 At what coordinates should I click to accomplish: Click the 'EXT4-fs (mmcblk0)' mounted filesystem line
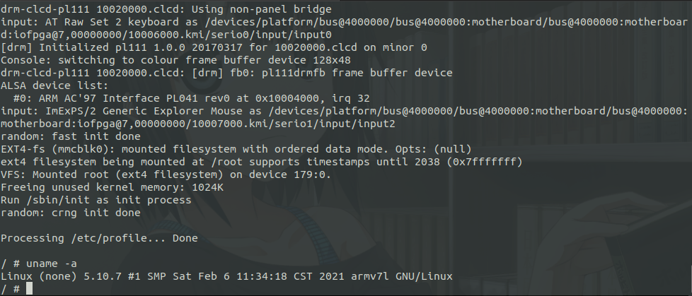coord(236,149)
